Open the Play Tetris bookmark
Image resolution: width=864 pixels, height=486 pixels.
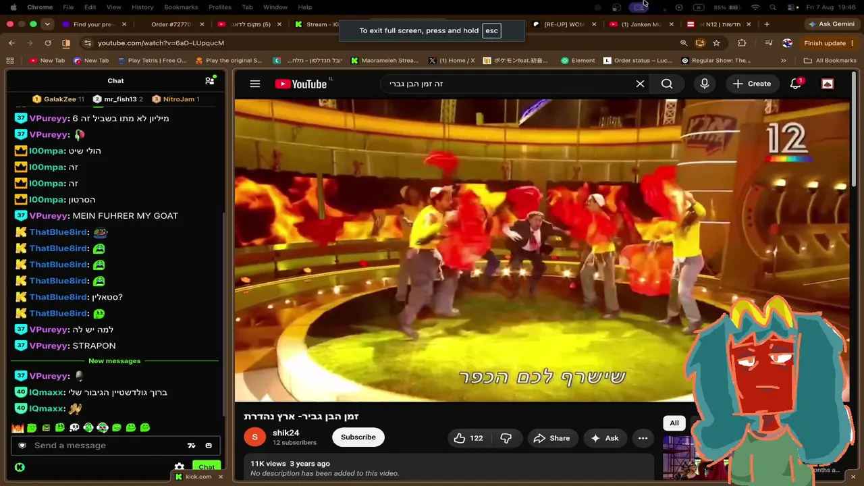point(152,61)
